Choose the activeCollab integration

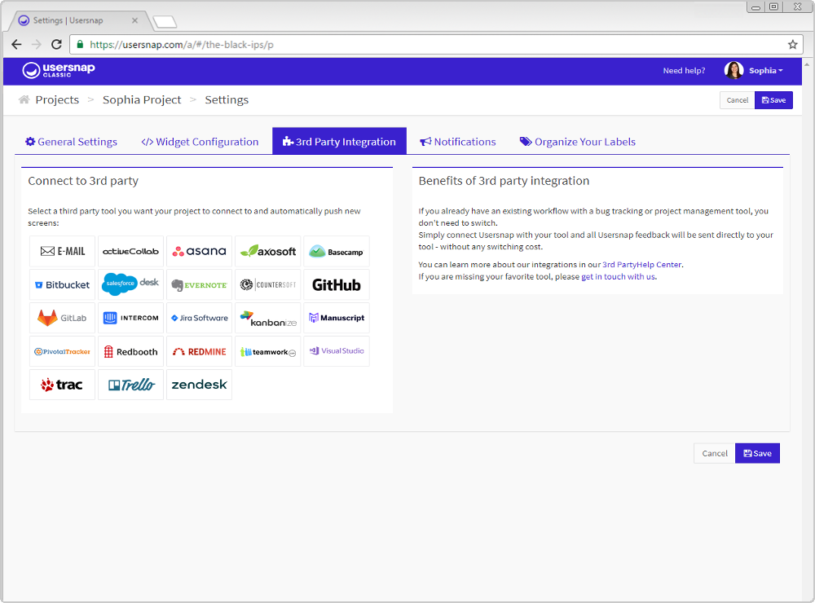pos(131,252)
